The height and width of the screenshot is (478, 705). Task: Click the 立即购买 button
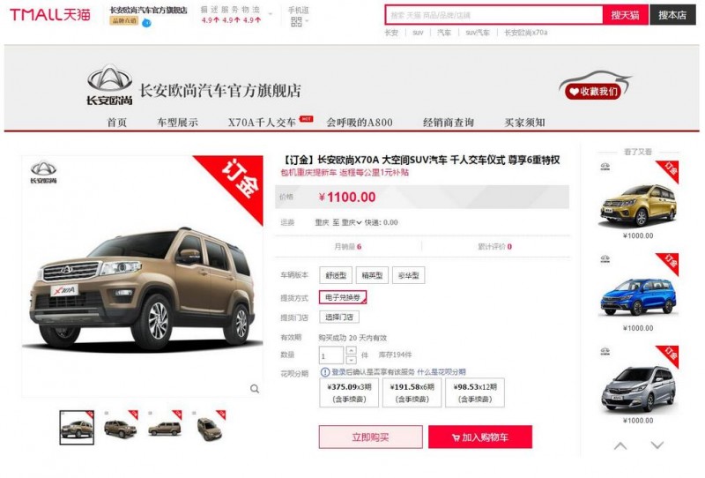370,437
